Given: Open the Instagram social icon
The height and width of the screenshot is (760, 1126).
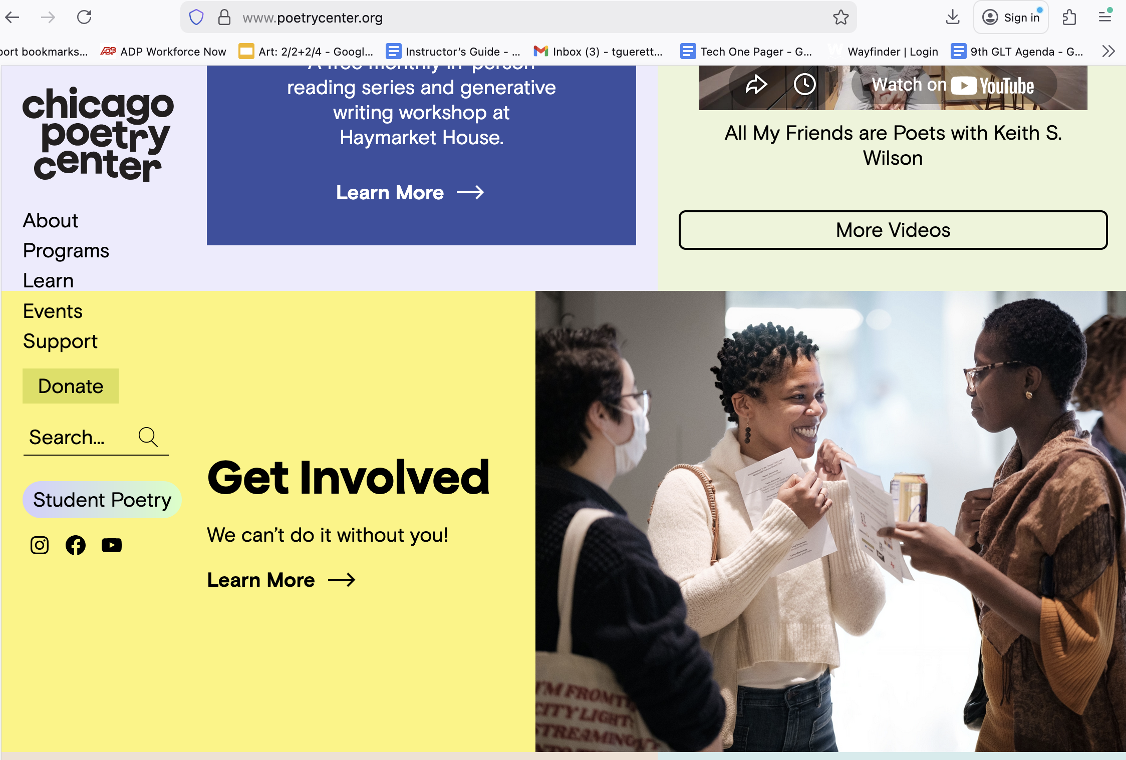Looking at the screenshot, I should pos(40,545).
